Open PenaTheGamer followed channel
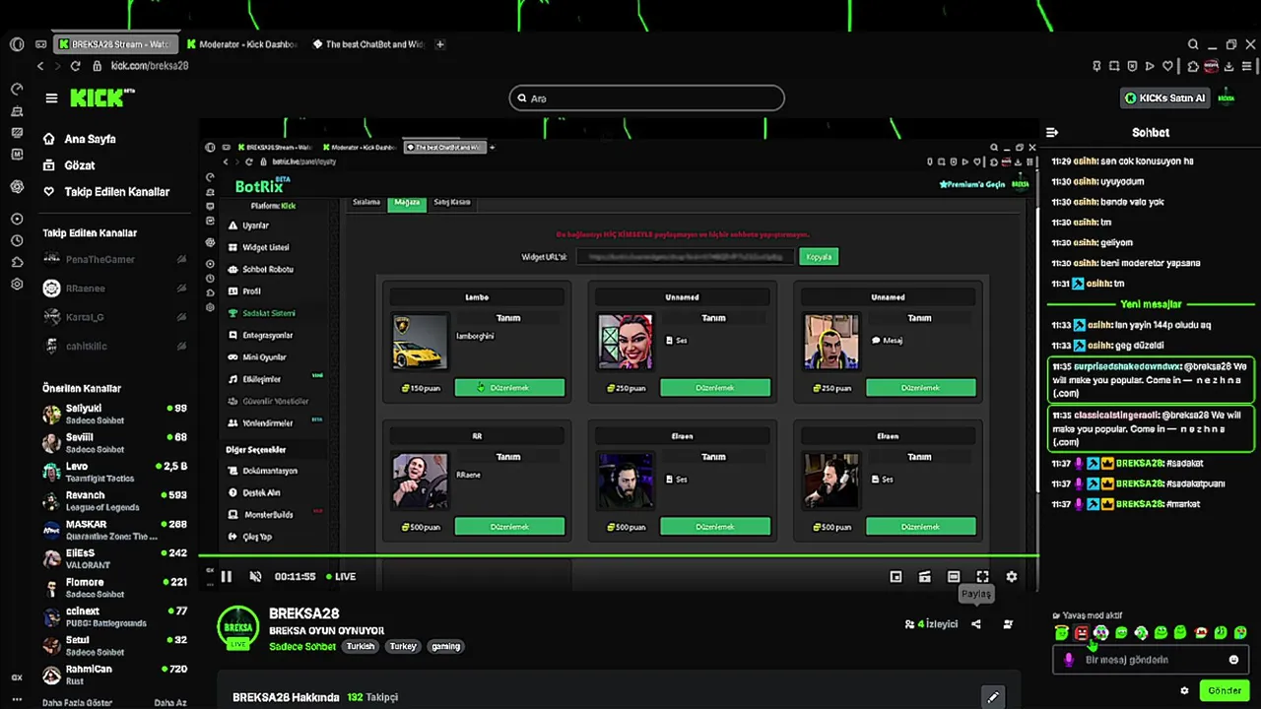The height and width of the screenshot is (709, 1261). [x=114, y=259]
